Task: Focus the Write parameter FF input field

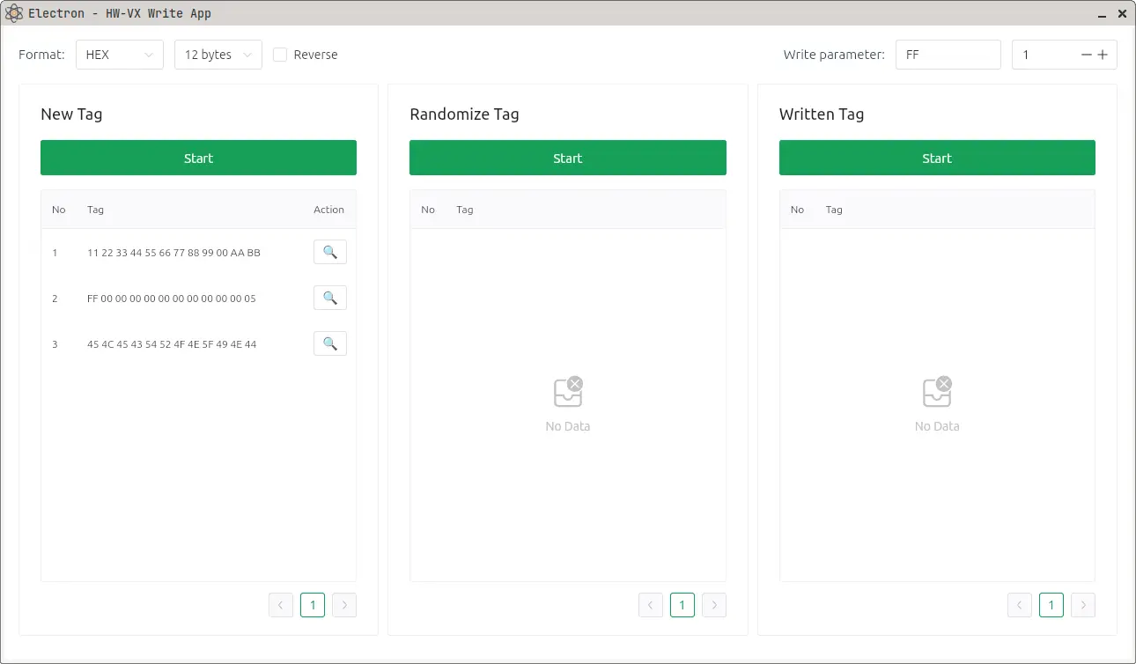Action: coord(948,55)
